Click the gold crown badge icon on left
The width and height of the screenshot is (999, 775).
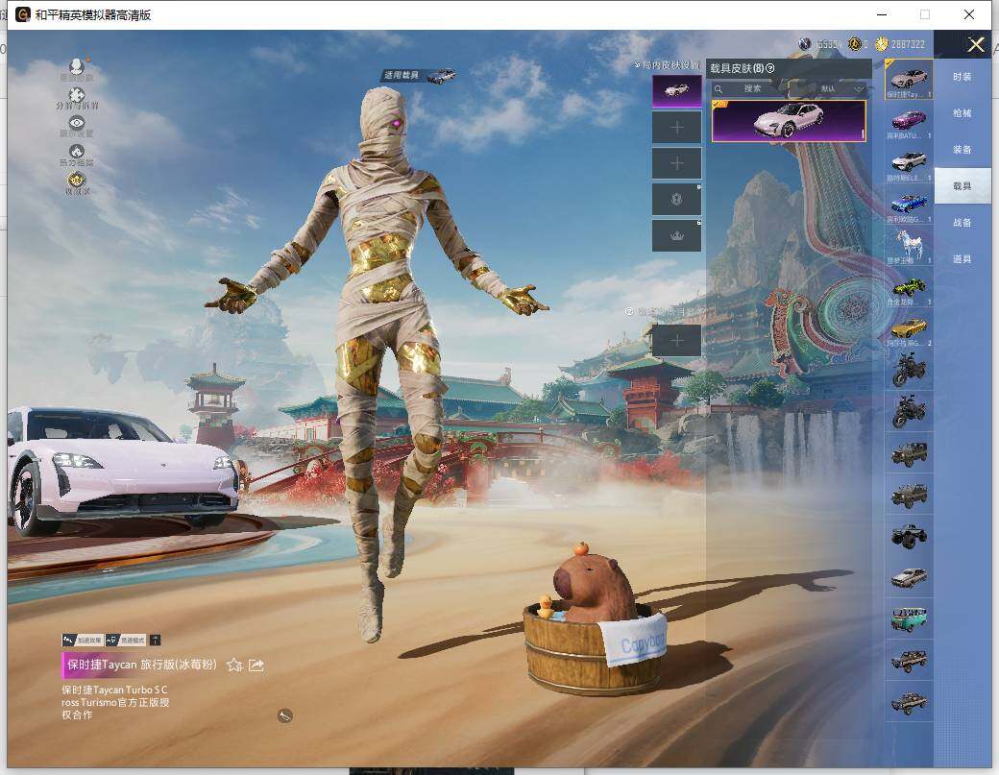77,181
